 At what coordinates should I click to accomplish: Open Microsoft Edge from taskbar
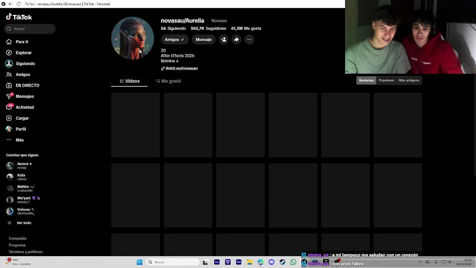tap(260, 262)
